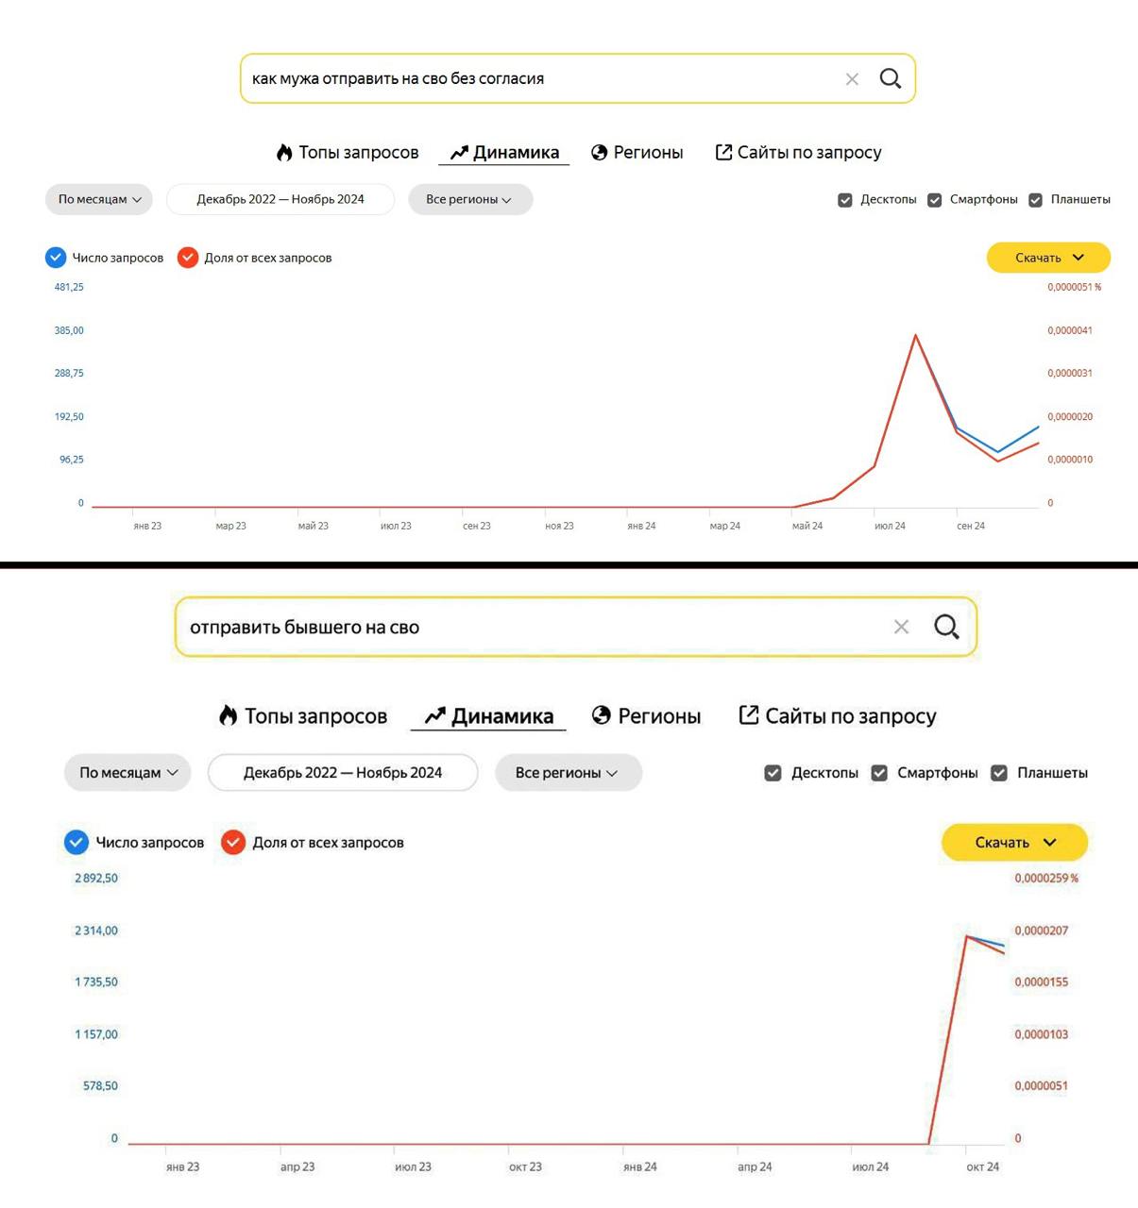Open yellow "Скачать" dropdown in the top panel
Image resolution: width=1138 pixels, height=1208 pixels.
(x=1048, y=258)
